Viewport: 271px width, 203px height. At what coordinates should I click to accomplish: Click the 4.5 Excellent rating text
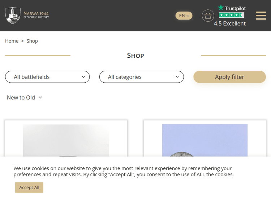[229, 23]
